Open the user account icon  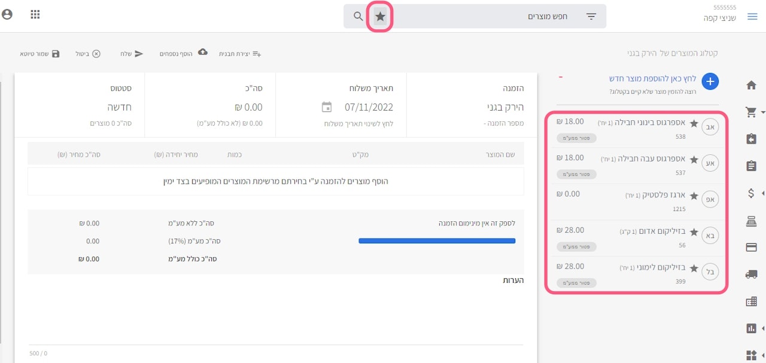(x=7, y=14)
